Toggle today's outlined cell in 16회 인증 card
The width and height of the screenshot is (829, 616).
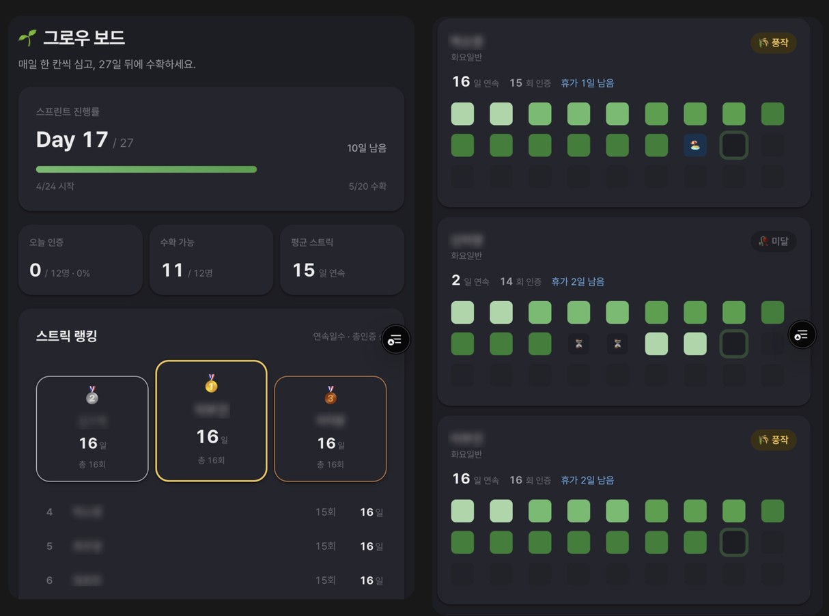(x=734, y=542)
